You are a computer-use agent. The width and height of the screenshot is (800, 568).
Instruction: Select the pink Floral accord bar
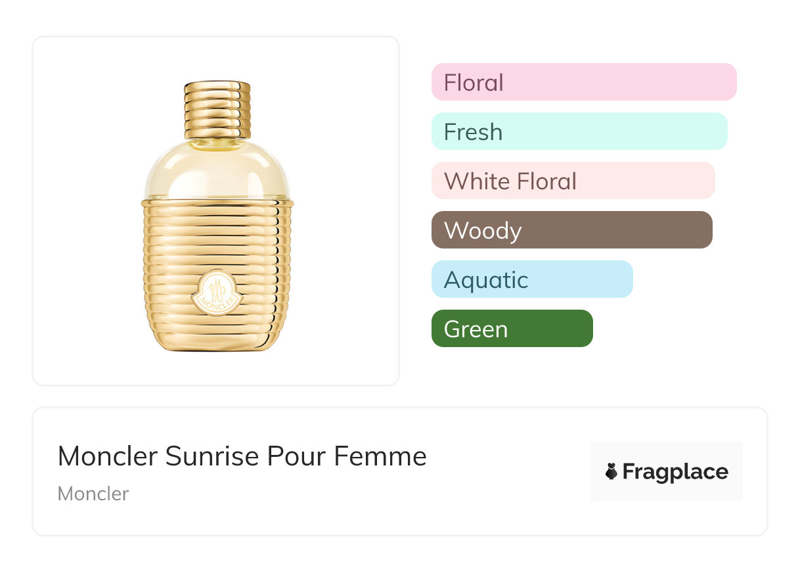[x=583, y=82]
